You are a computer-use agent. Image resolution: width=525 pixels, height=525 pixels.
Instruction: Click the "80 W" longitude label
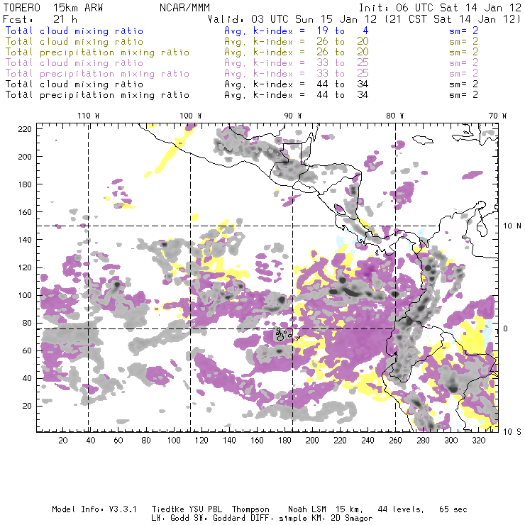coord(394,116)
